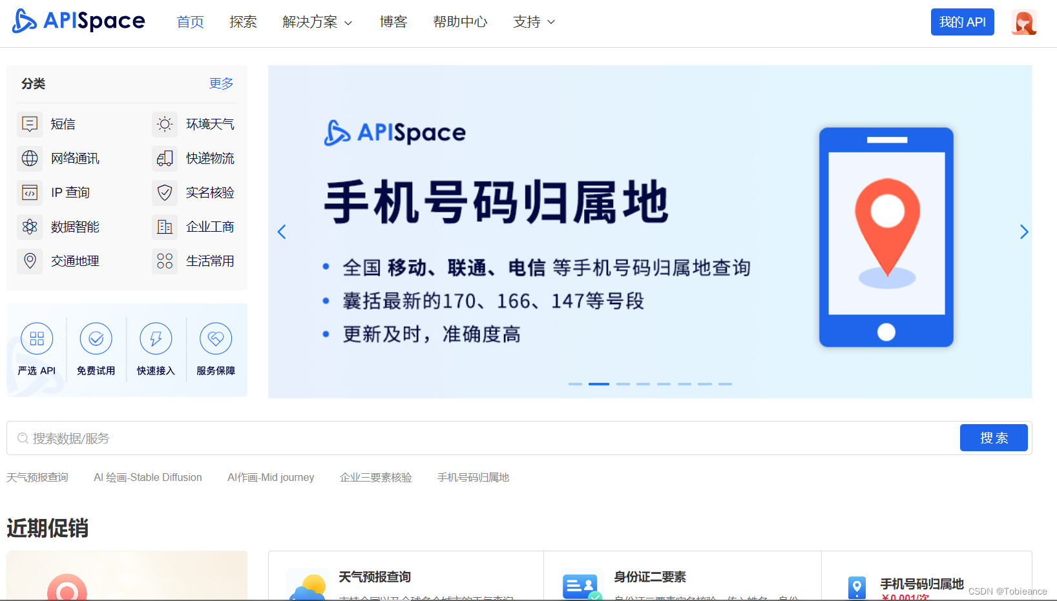Image resolution: width=1057 pixels, height=601 pixels.
Task: Go to next banner slide arrow
Action: (1024, 232)
